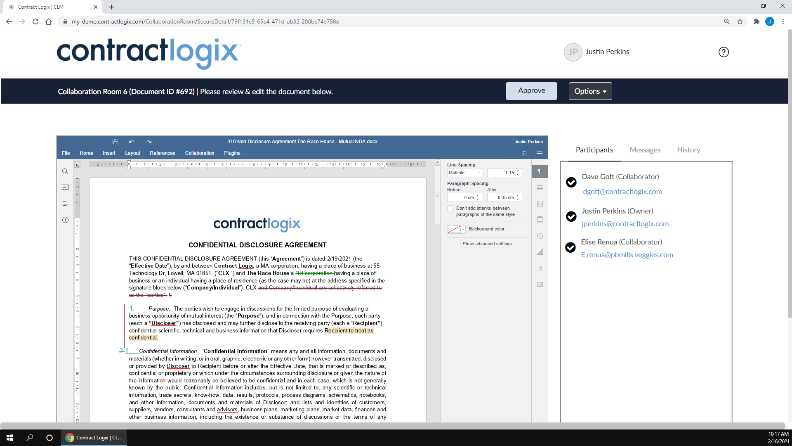Decrease spacing After value
792x446 pixels.
(519, 200)
